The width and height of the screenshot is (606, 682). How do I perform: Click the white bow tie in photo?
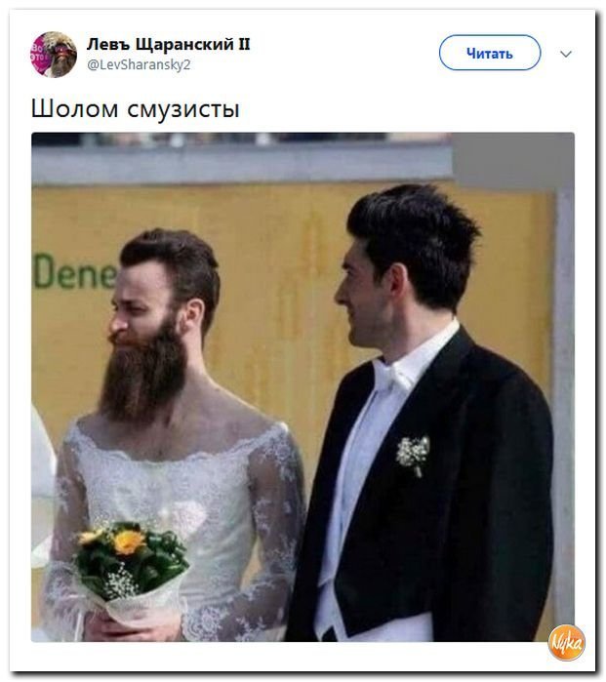click(x=395, y=375)
